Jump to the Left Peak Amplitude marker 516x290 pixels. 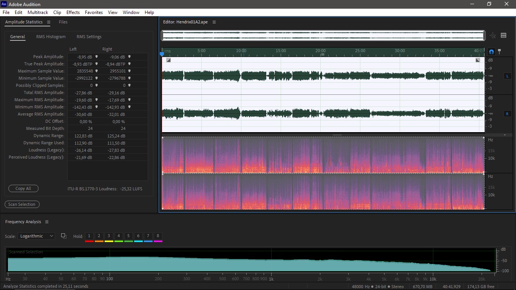[x=96, y=57]
